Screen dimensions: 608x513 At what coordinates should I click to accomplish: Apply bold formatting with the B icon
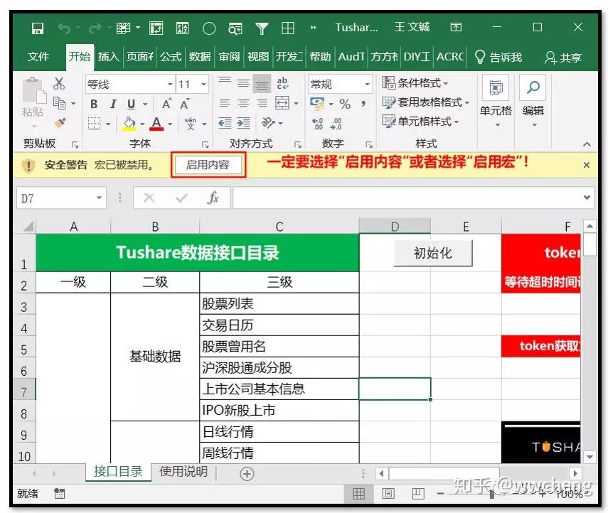(x=93, y=104)
